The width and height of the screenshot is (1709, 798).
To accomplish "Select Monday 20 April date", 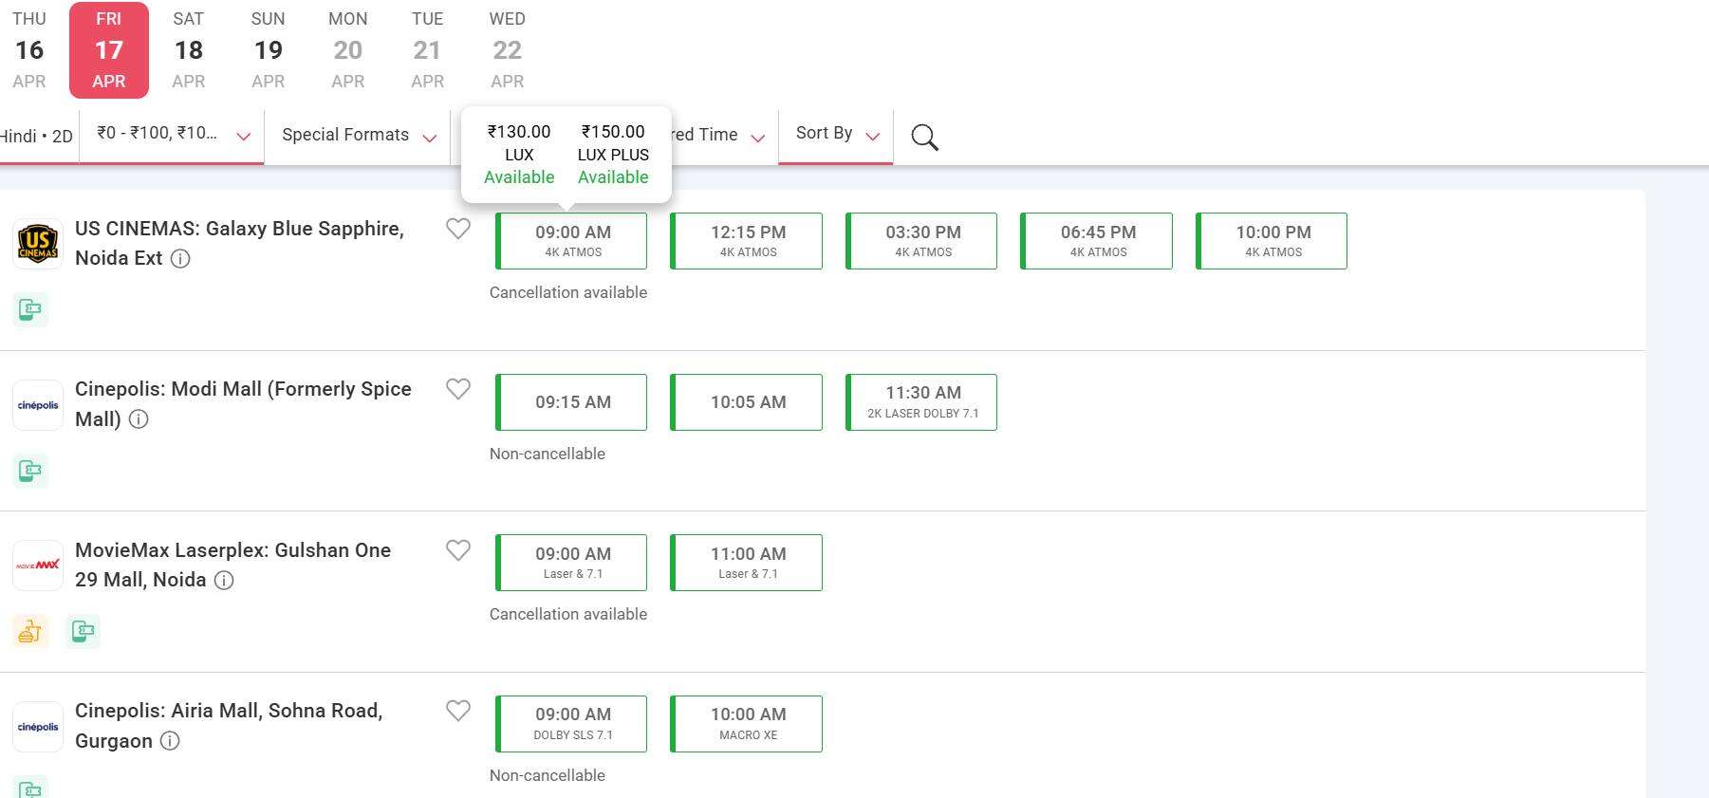I will tap(348, 50).
